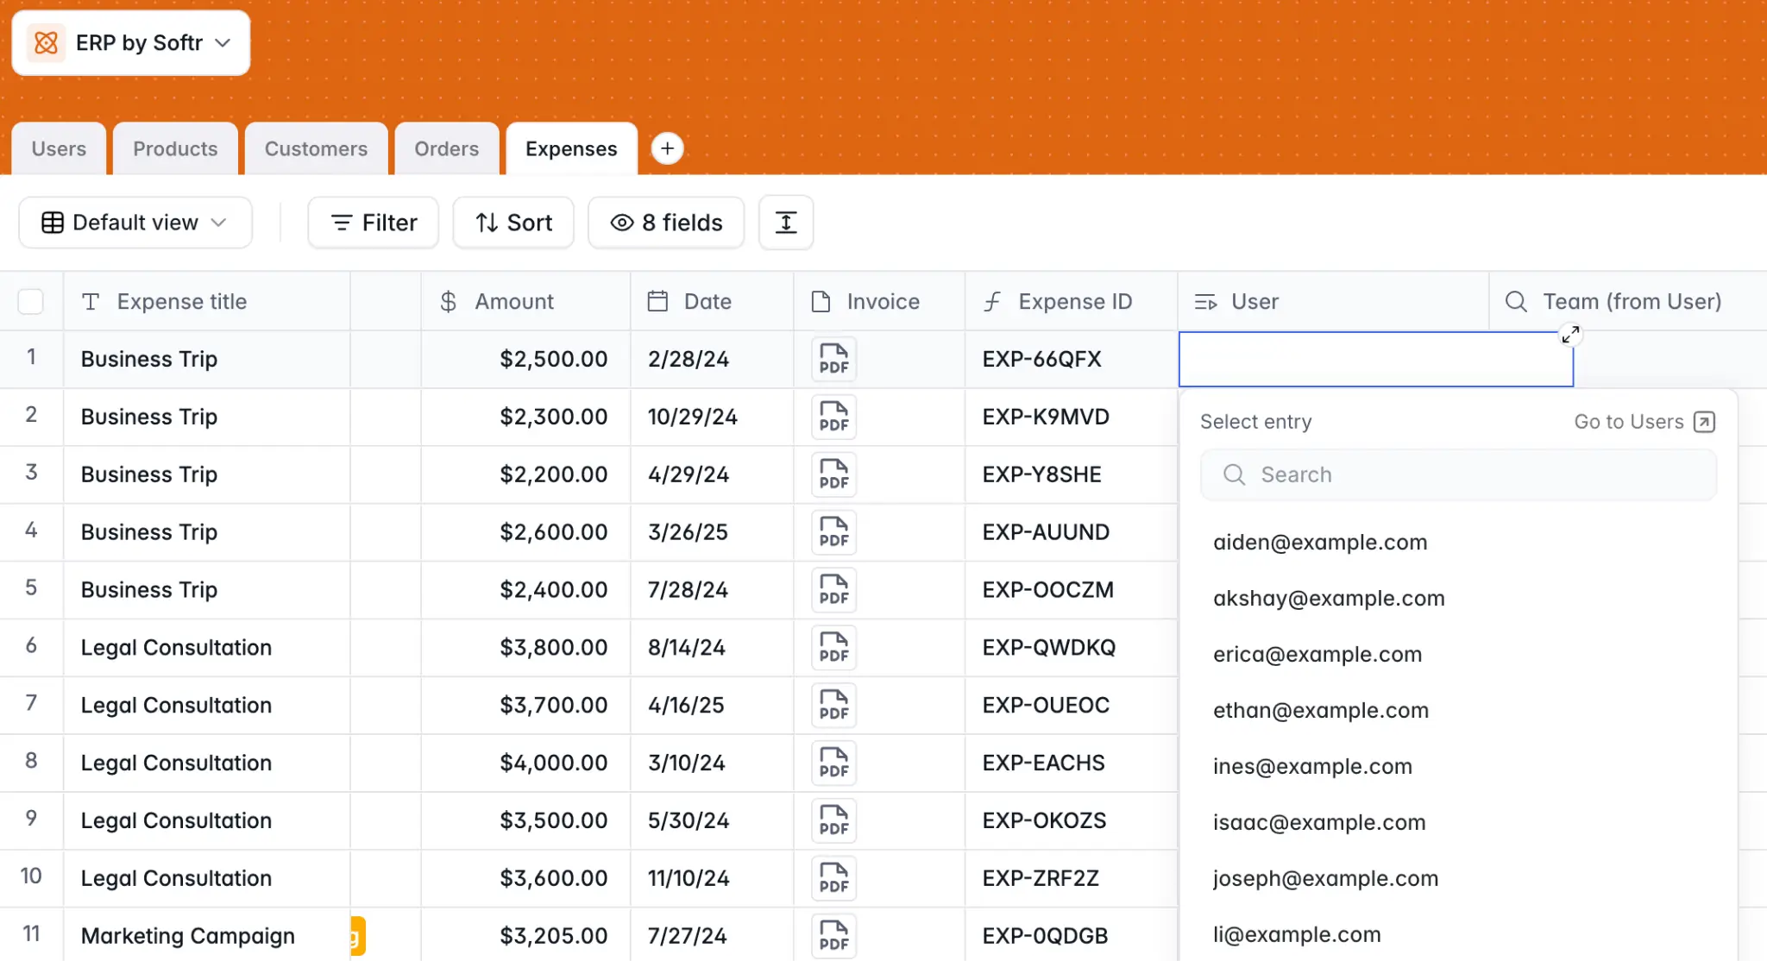Open the row height adjustment icon
Viewport: 1767px width, 961px height.
pyautogui.click(x=785, y=222)
